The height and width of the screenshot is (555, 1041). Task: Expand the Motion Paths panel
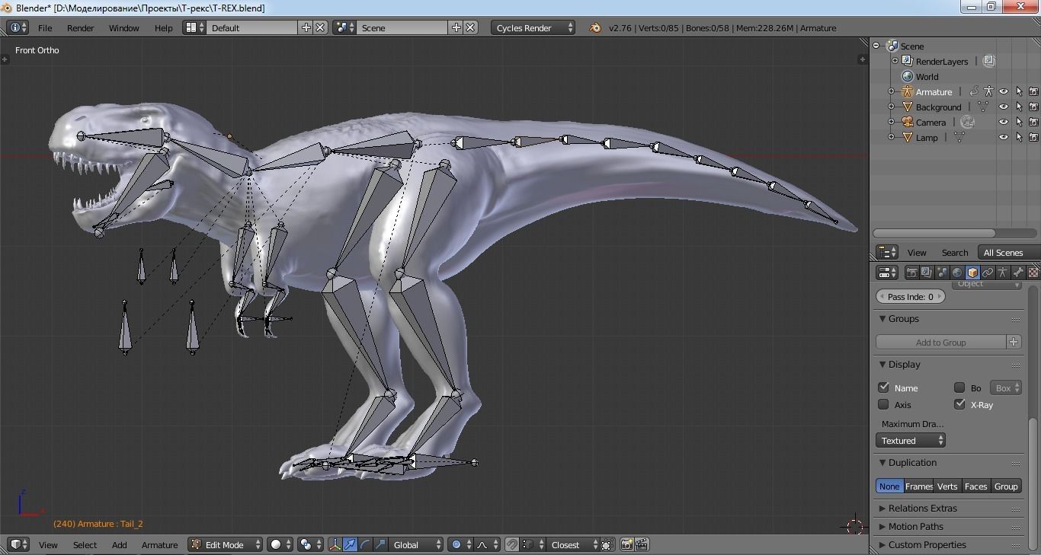tap(915, 526)
